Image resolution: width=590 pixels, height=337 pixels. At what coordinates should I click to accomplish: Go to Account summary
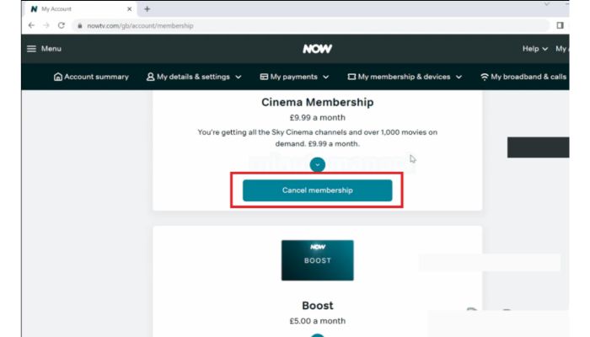point(91,77)
